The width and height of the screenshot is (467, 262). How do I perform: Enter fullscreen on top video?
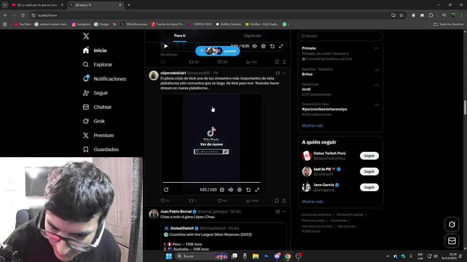click(x=281, y=46)
